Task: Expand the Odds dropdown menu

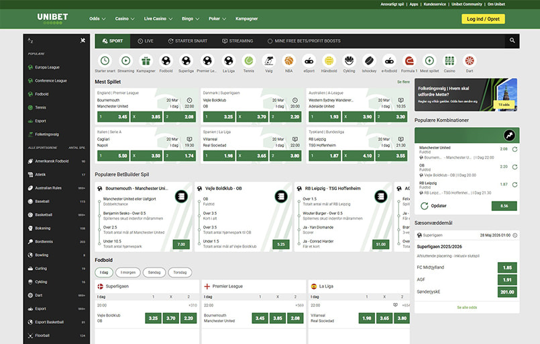Action: click(x=97, y=19)
